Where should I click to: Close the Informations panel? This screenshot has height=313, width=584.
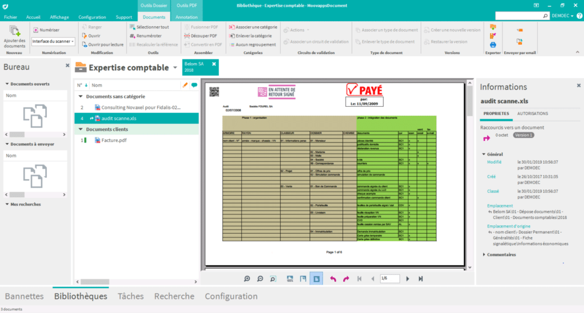point(578,86)
